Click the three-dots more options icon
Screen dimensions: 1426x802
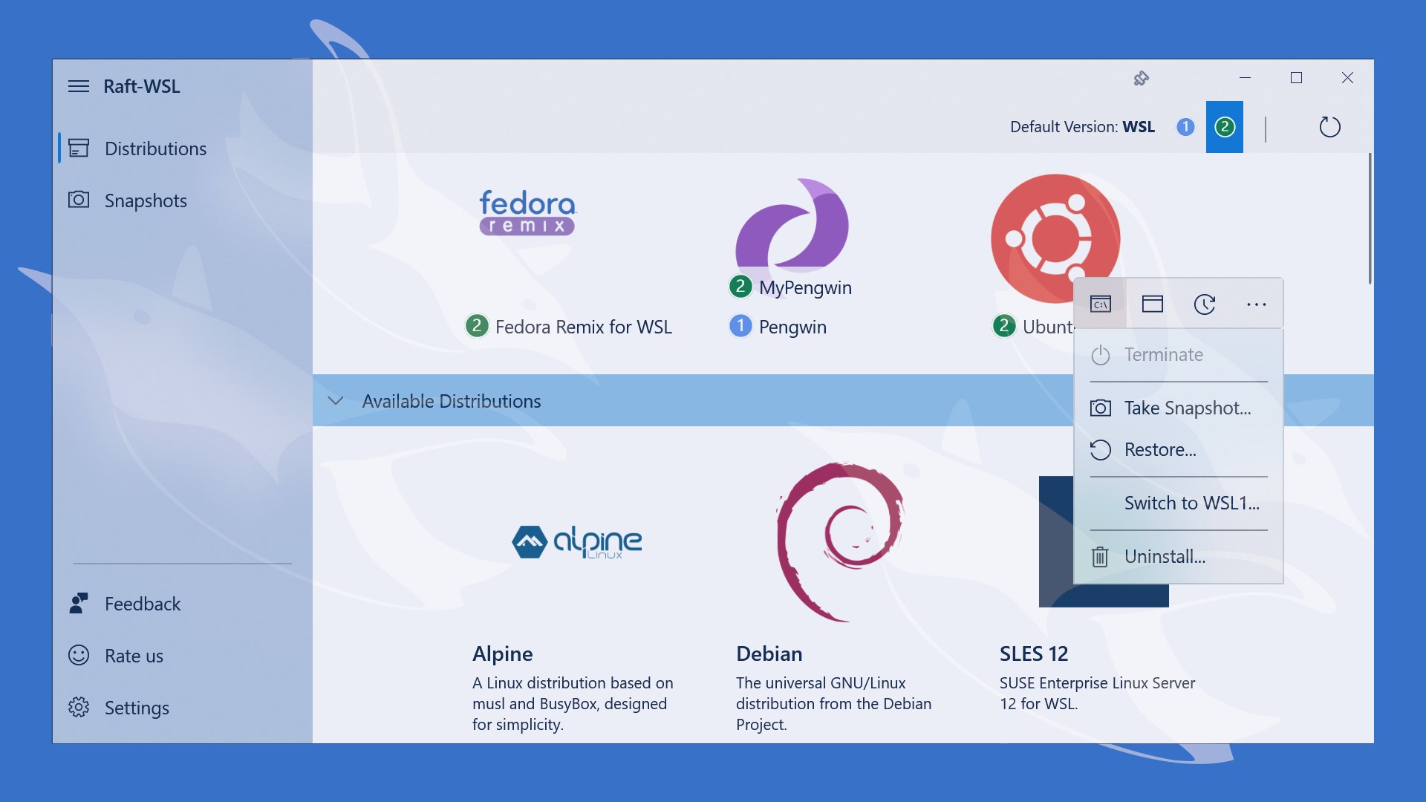(x=1256, y=304)
